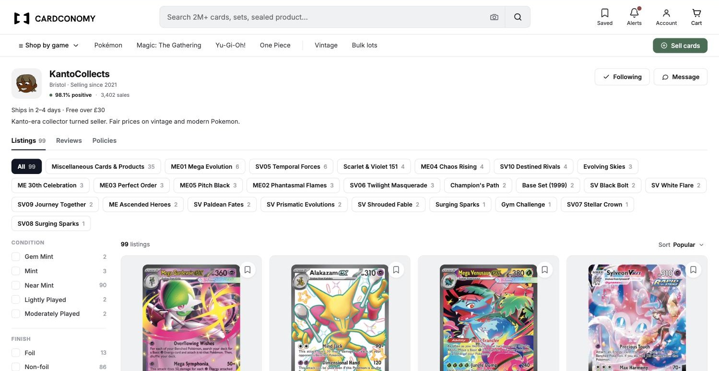Click the Message seller button

[681, 77]
